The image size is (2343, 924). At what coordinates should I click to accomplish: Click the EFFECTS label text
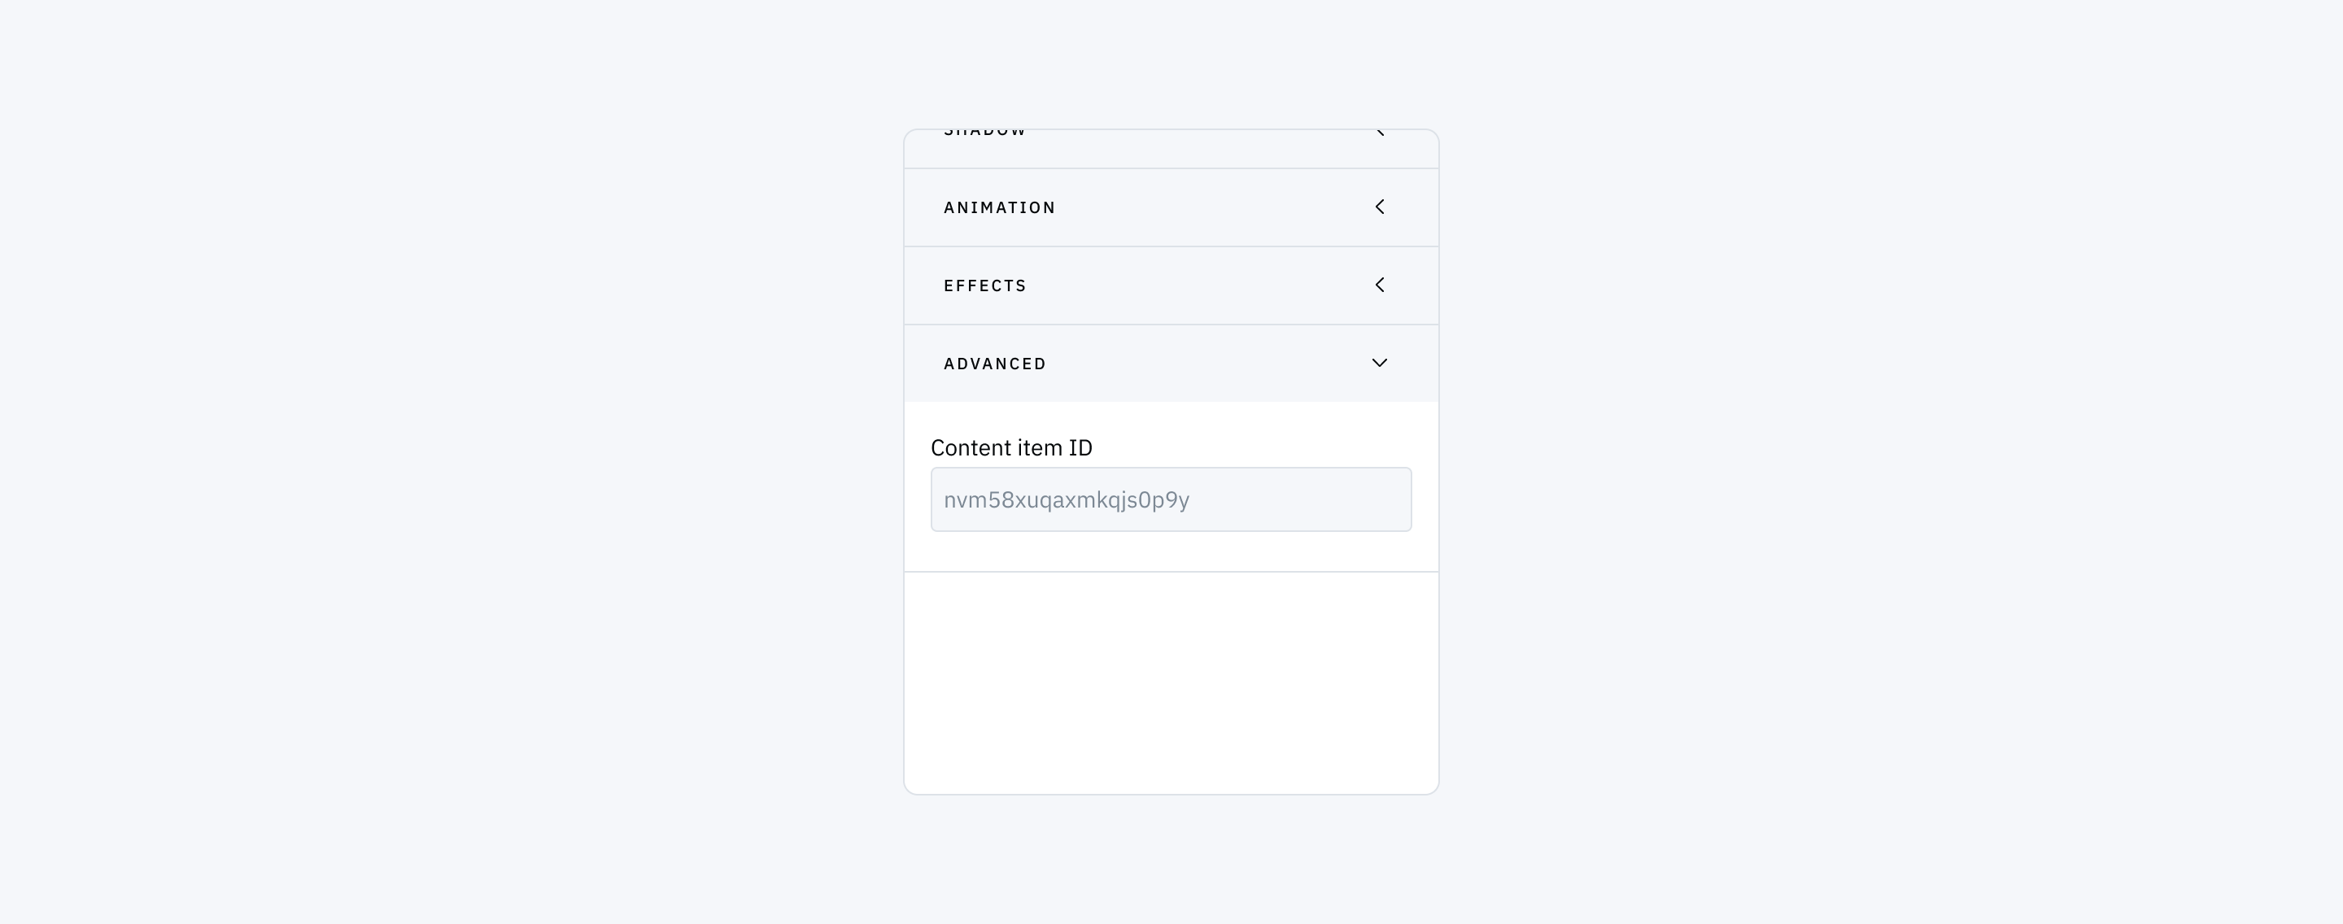pyautogui.click(x=985, y=285)
